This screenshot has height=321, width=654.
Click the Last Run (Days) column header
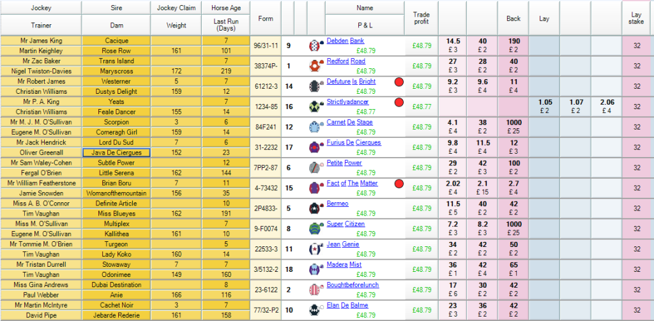point(225,26)
